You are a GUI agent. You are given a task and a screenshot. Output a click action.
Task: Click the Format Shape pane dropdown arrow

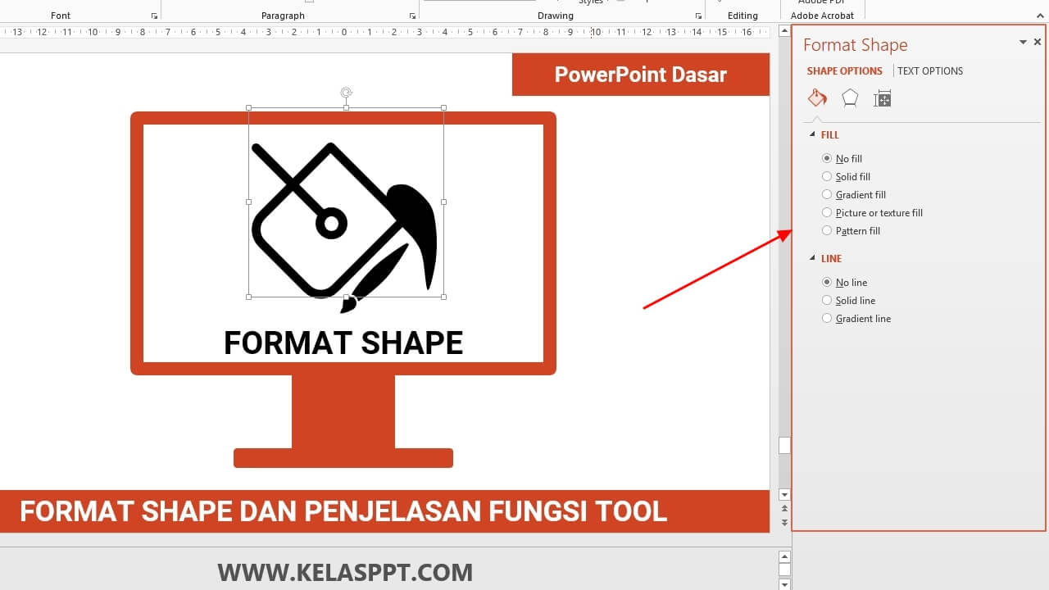point(1022,42)
